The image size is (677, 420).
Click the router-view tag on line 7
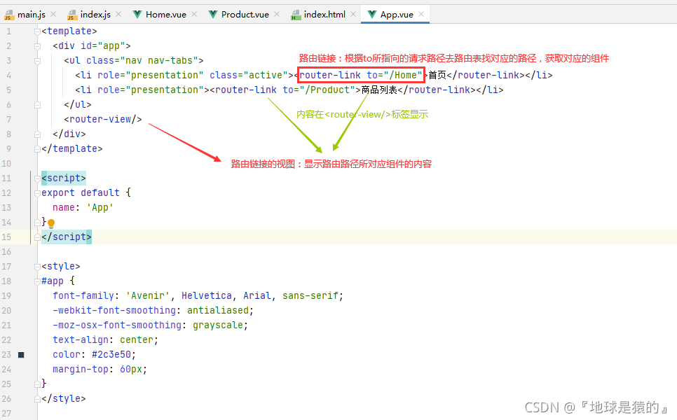pos(103,119)
